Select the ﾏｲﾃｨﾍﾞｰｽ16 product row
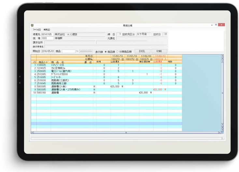Viewport: 239px width, 172px height. 106,65
